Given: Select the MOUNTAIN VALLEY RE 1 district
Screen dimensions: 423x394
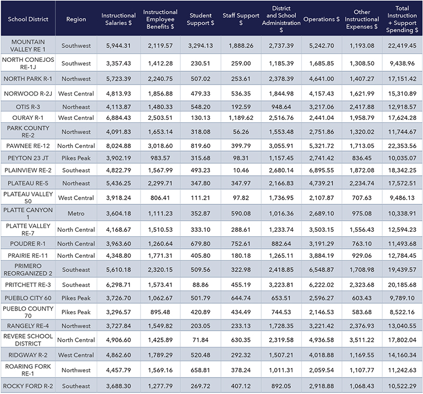Looking at the screenshot, I should point(28,45).
